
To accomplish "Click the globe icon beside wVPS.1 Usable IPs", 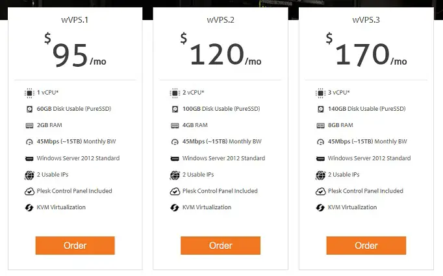I will coord(29,175).
